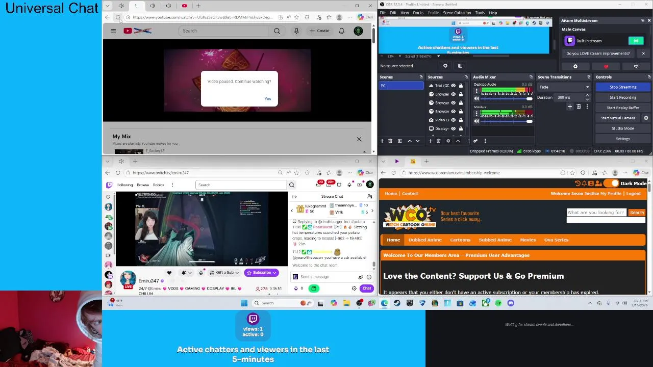Screen dimensions: 653x367
Task: Click the YouTube search magnifier button
Action: pyautogui.click(x=277, y=31)
